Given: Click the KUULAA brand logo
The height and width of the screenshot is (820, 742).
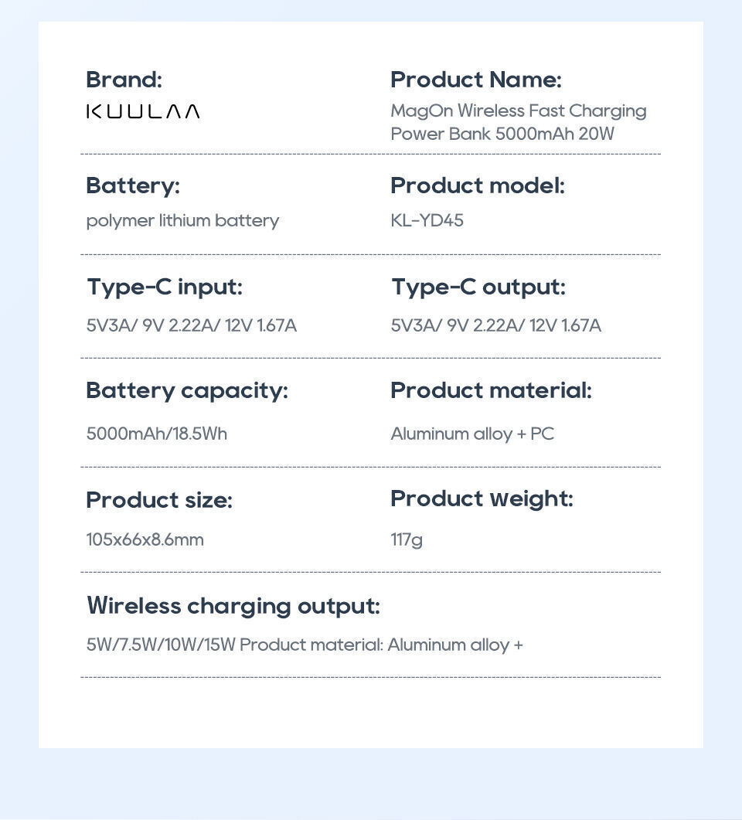Looking at the screenshot, I should point(143,111).
